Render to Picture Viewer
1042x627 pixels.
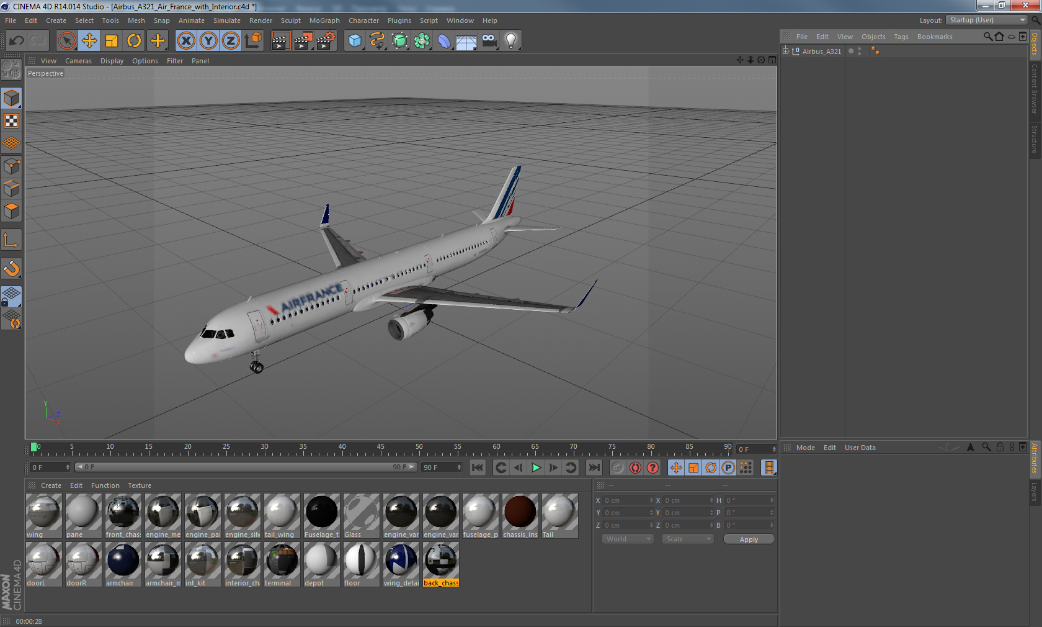(303, 41)
